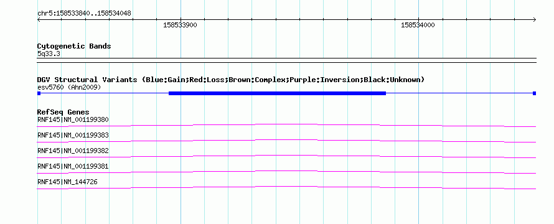Viewport: 554px width, 224px height.
Task: Click the DGV Structural Variants track title
Action: (x=231, y=80)
